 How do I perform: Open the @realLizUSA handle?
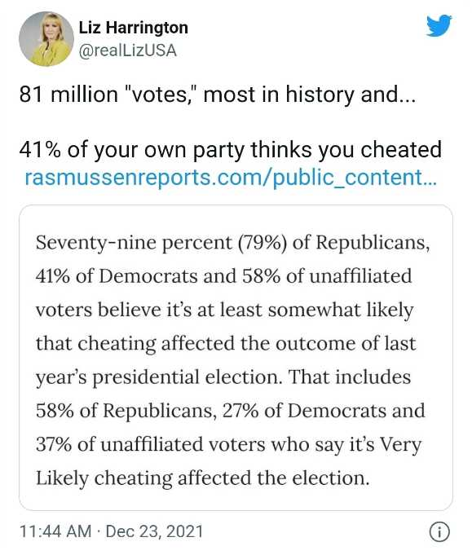point(127,51)
